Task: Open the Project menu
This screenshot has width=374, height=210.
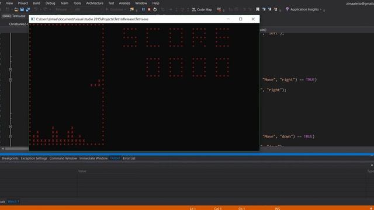Action: (x=23, y=3)
